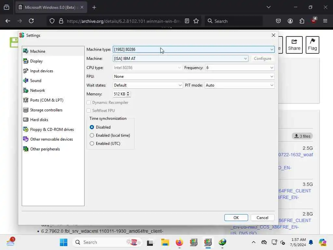Image resolution: width=333 pixels, height=250 pixels.
Task: Open the weather widget on taskbar
Action: (10, 242)
